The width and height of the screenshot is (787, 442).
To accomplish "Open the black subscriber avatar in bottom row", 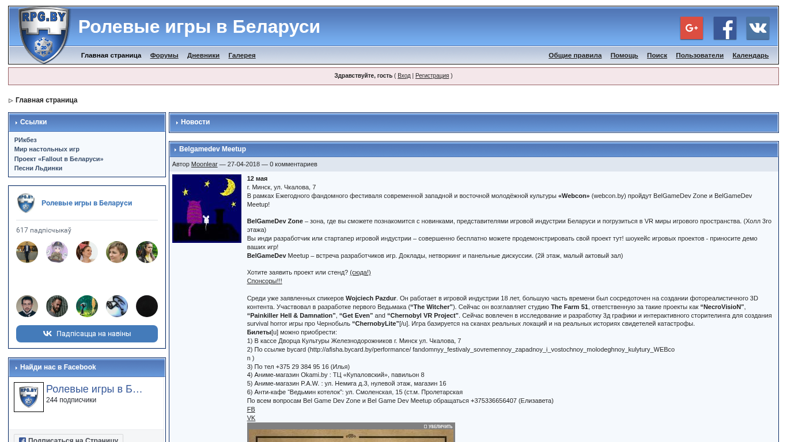I will tap(147, 306).
